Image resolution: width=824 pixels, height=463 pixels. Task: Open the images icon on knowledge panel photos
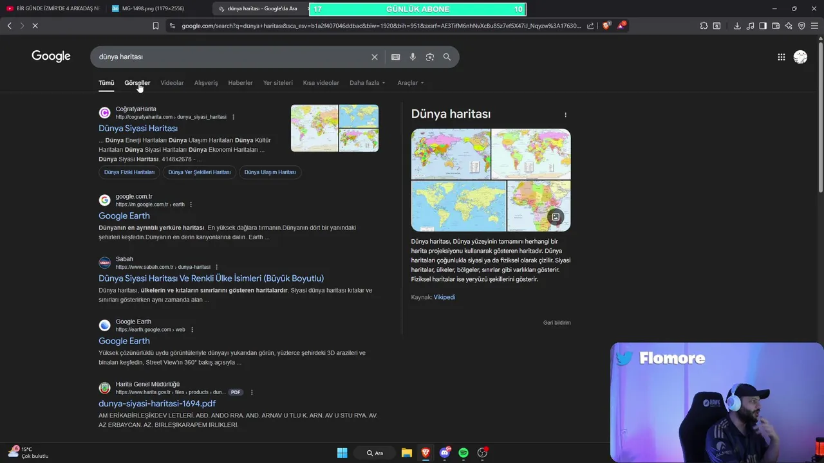[x=556, y=217]
